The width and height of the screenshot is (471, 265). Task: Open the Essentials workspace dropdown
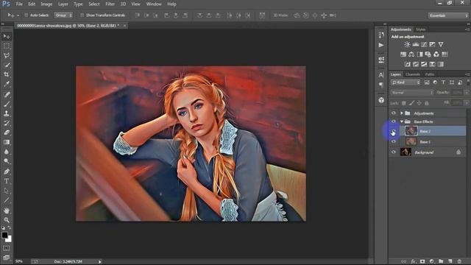pyautogui.click(x=448, y=15)
